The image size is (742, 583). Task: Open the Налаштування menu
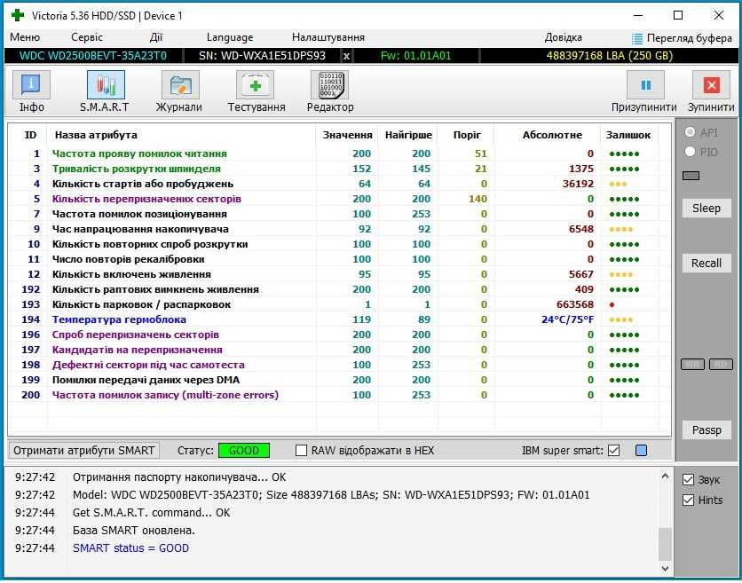[x=328, y=37]
